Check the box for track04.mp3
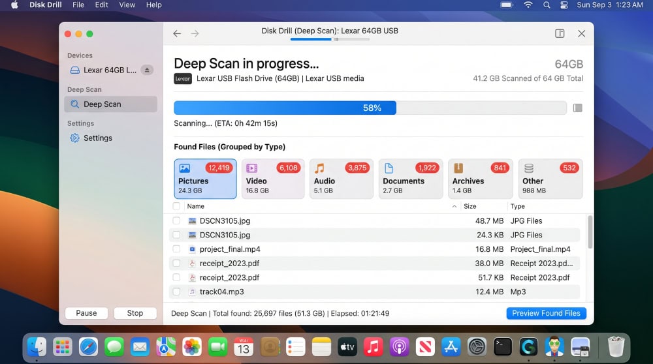Screen dimensions: 653x364 coord(176,292)
